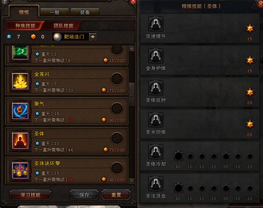This screenshot has width=263, height=208.
Task: Click the skill list scroll-down arrow
Action: (131, 181)
